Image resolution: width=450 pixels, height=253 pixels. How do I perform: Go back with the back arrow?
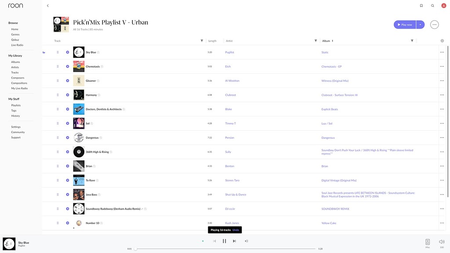point(47,6)
